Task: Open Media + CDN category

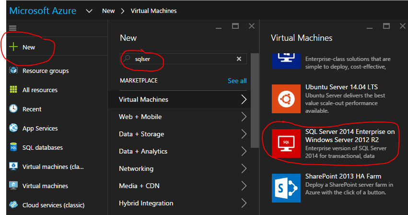Action: pyautogui.click(x=183, y=186)
